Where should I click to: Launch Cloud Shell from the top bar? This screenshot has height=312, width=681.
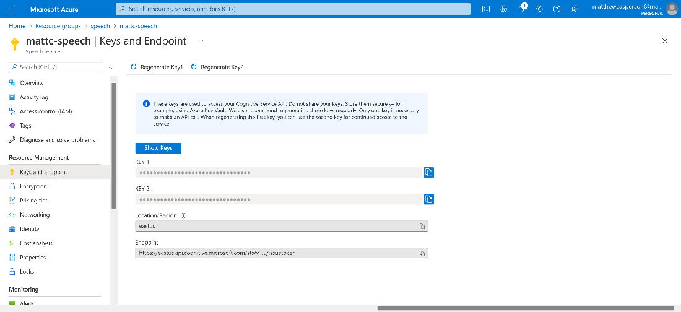coord(486,9)
